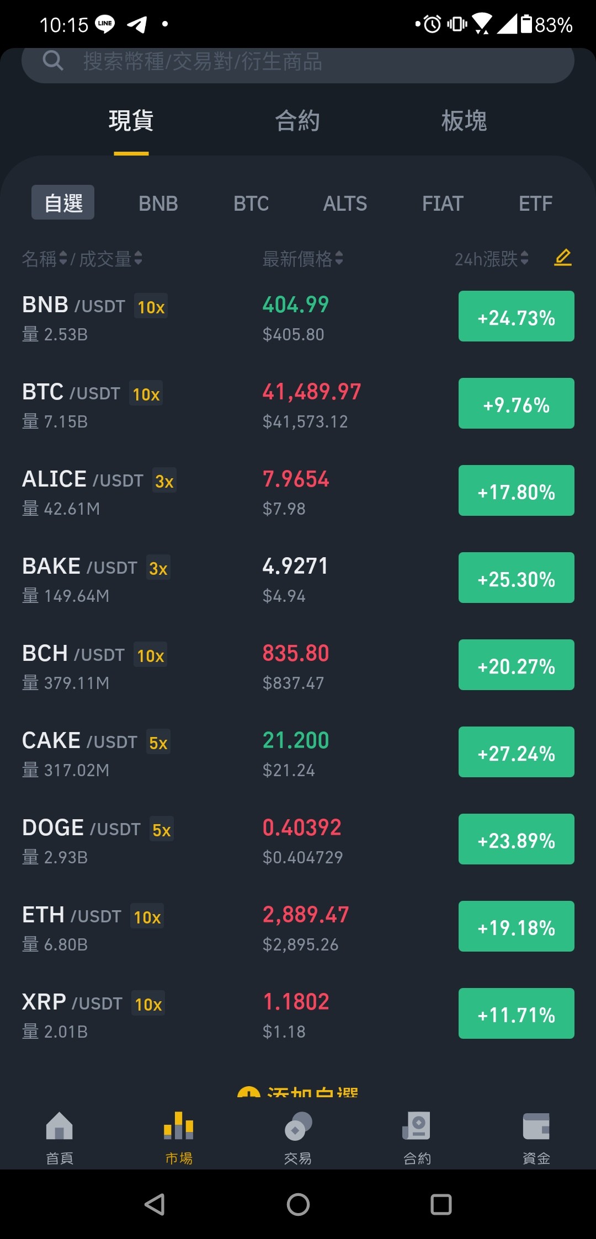Toggle BTC +9.76% change badge
The image size is (596, 1239).
coord(517,403)
